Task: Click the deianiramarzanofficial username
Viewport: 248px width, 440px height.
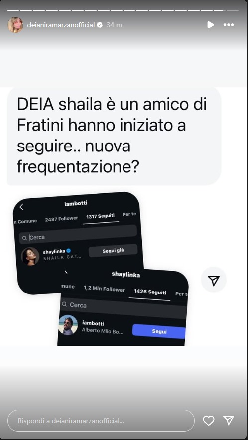Action: coord(61,25)
